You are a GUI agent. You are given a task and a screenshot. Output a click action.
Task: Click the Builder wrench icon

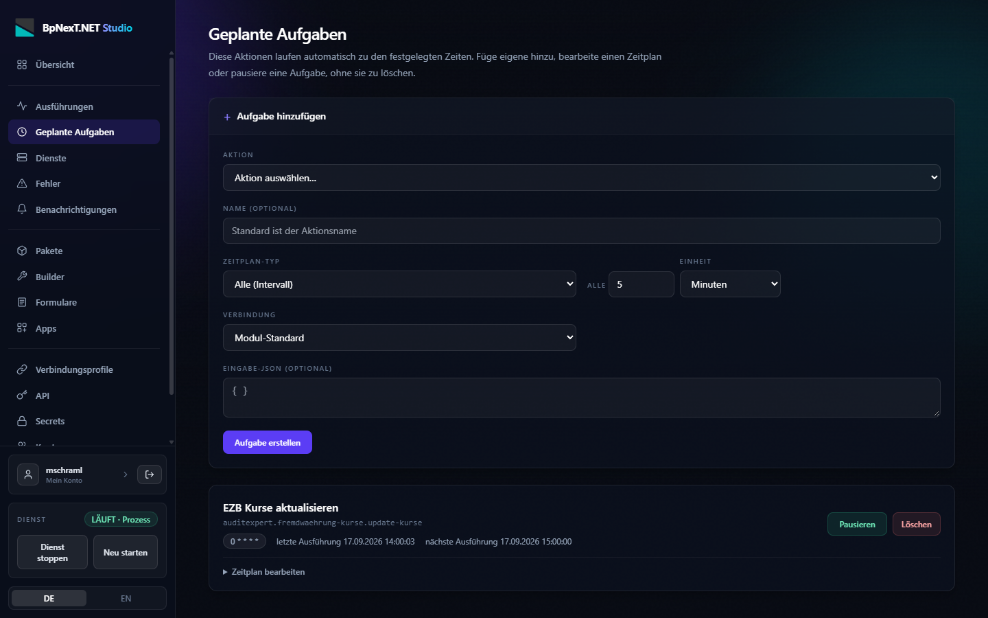(22, 277)
